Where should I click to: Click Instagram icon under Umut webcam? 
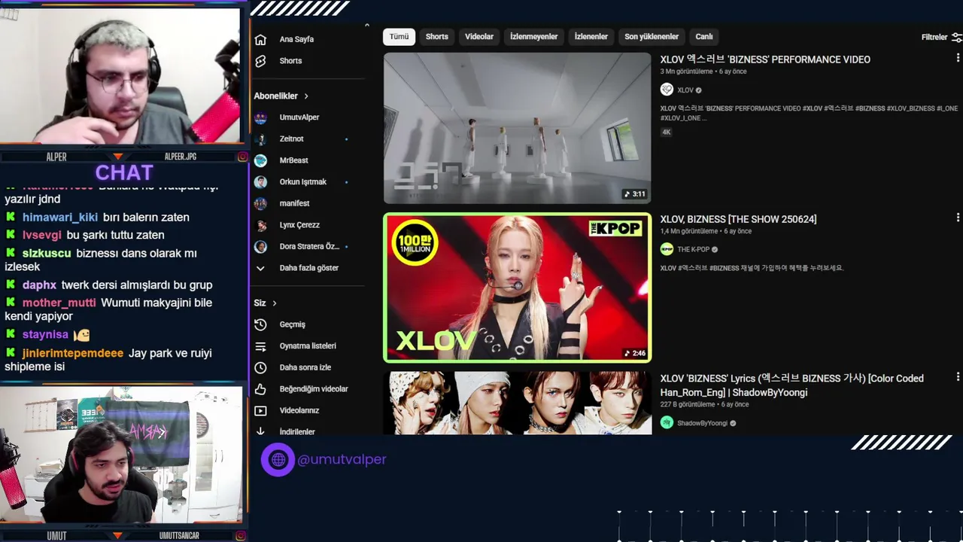pyautogui.click(x=241, y=536)
